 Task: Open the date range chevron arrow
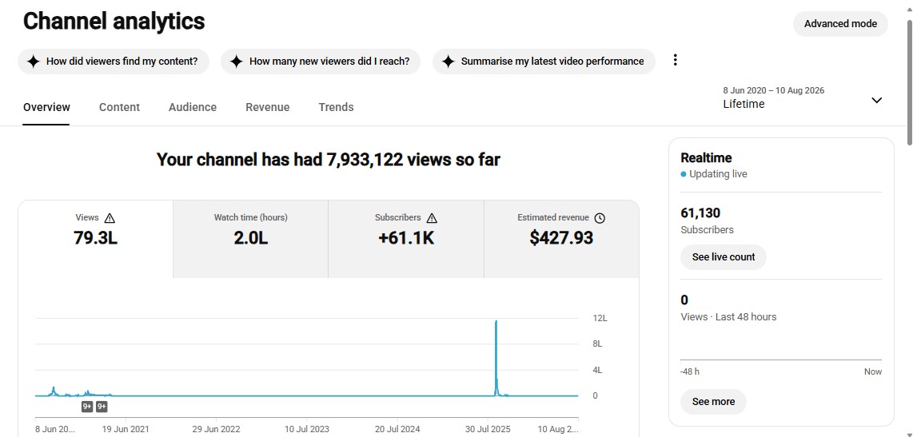[876, 100]
